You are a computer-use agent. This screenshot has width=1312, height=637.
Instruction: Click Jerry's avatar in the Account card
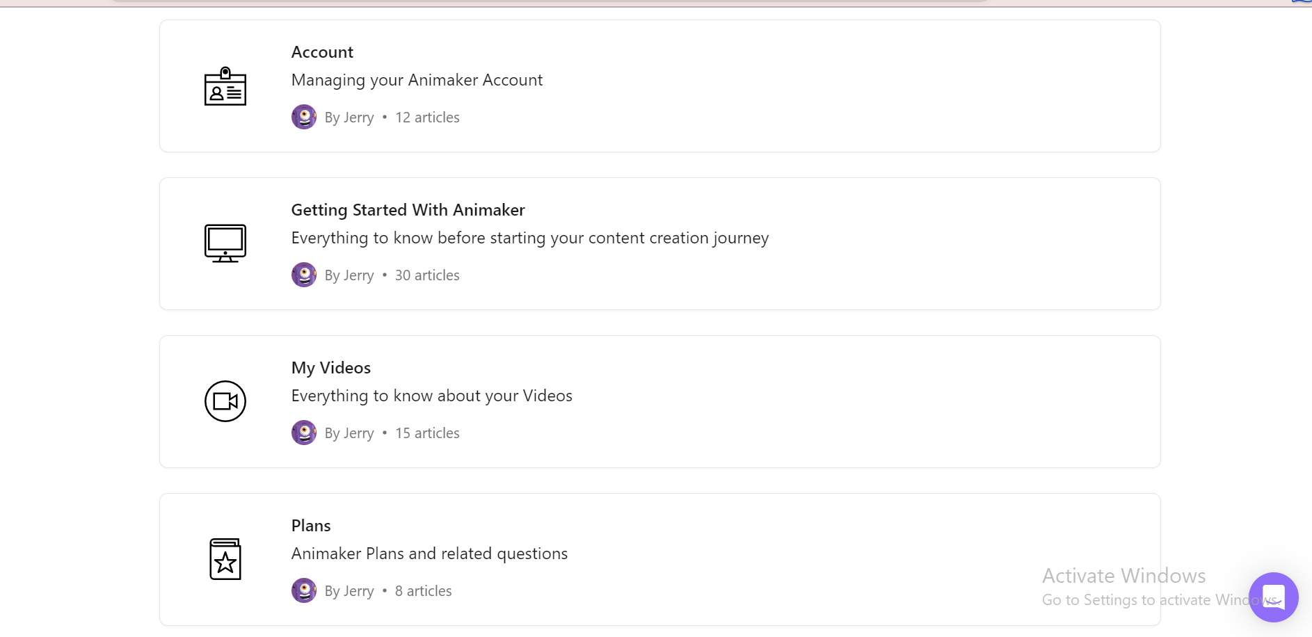tap(303, 117)
